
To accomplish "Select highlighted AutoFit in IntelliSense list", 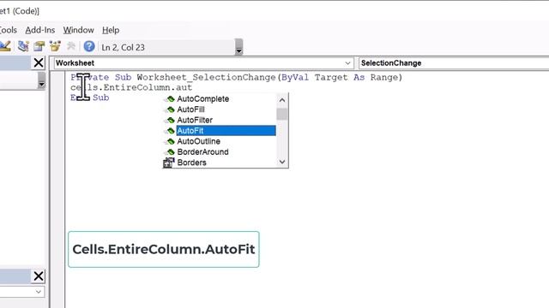I will (x=226, y=131).
